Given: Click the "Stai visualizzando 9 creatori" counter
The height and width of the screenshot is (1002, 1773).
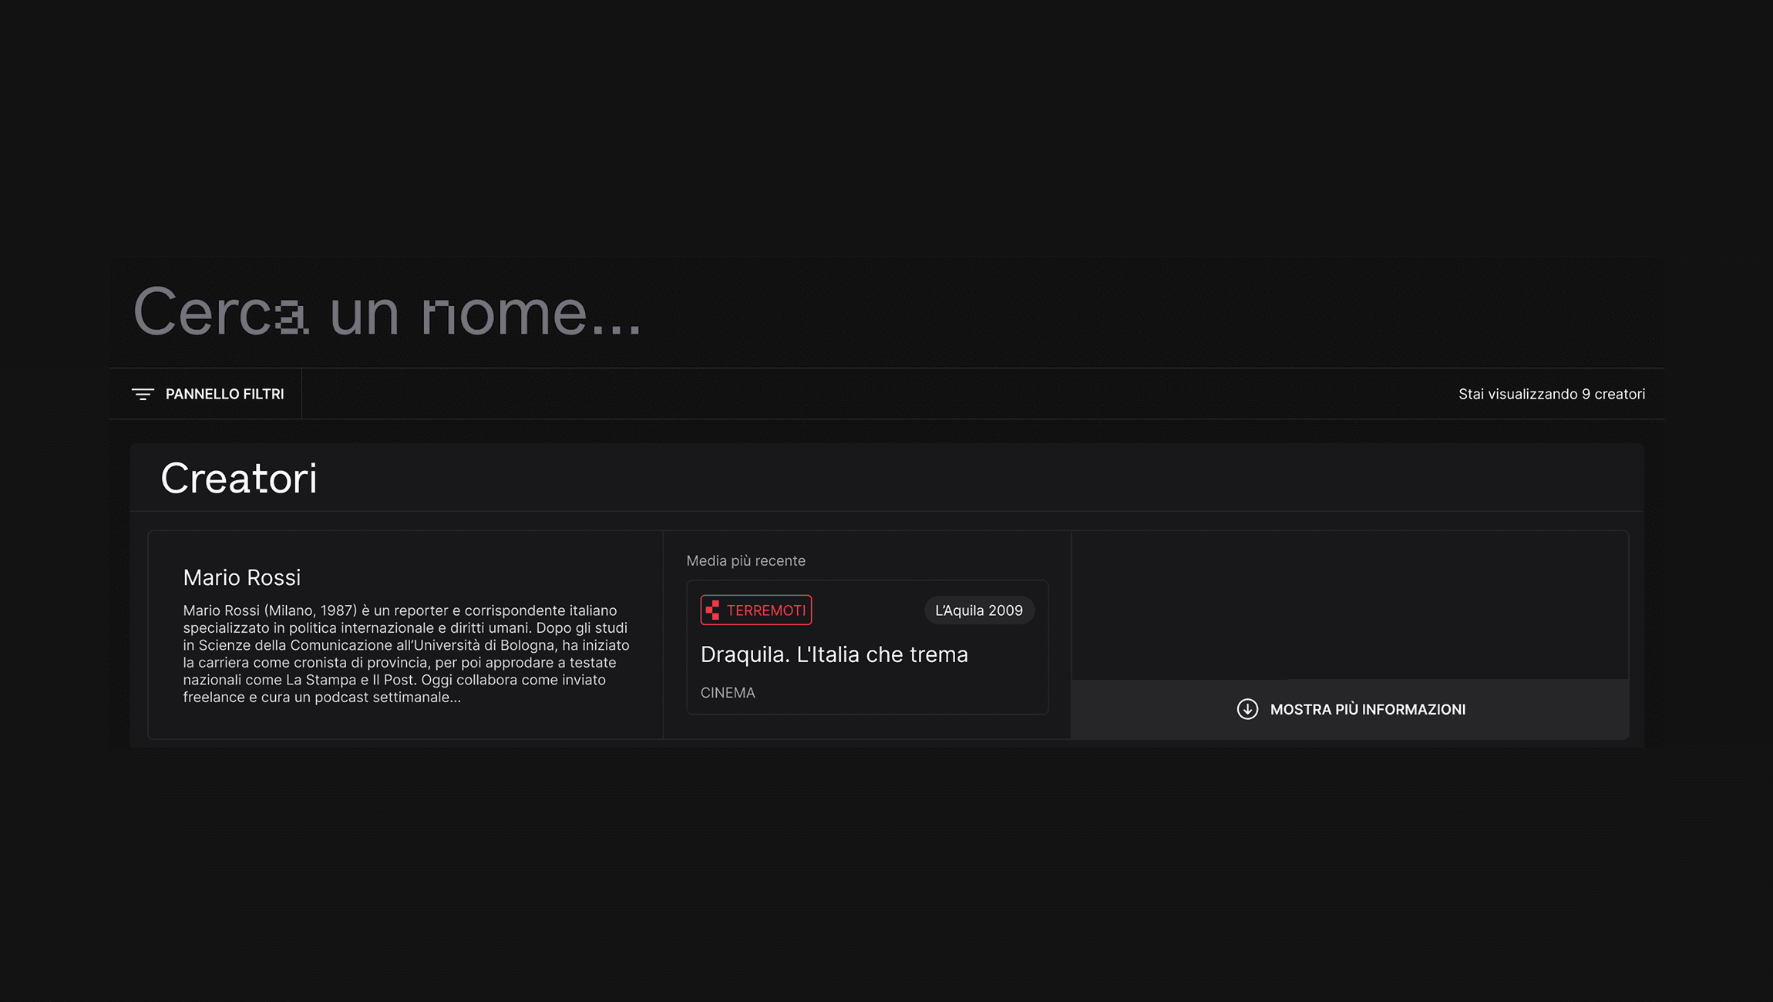Looking at the screenshot, I should pyautogui.click(x=1551, y=394).
